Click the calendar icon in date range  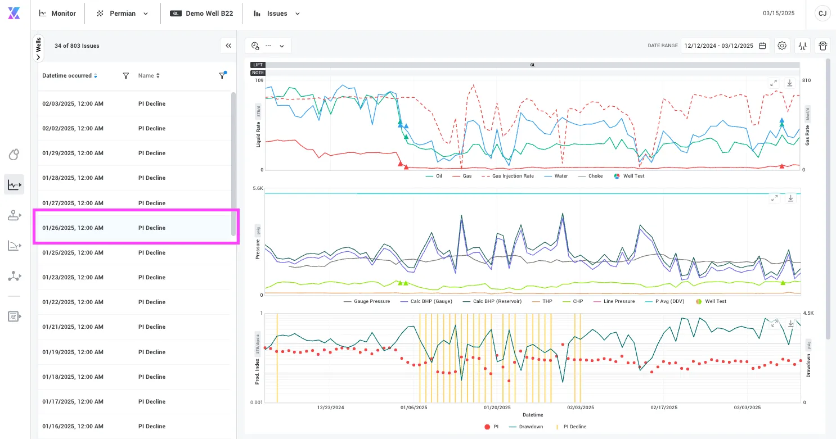point(762,46)
